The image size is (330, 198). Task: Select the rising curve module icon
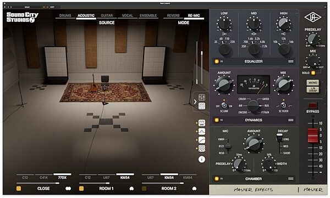(202, 140)
